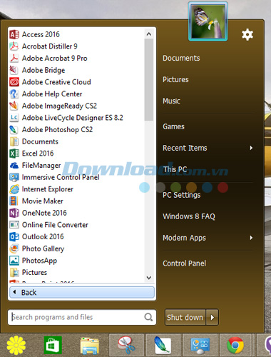Click the Shut down button

tap(185, 317)
